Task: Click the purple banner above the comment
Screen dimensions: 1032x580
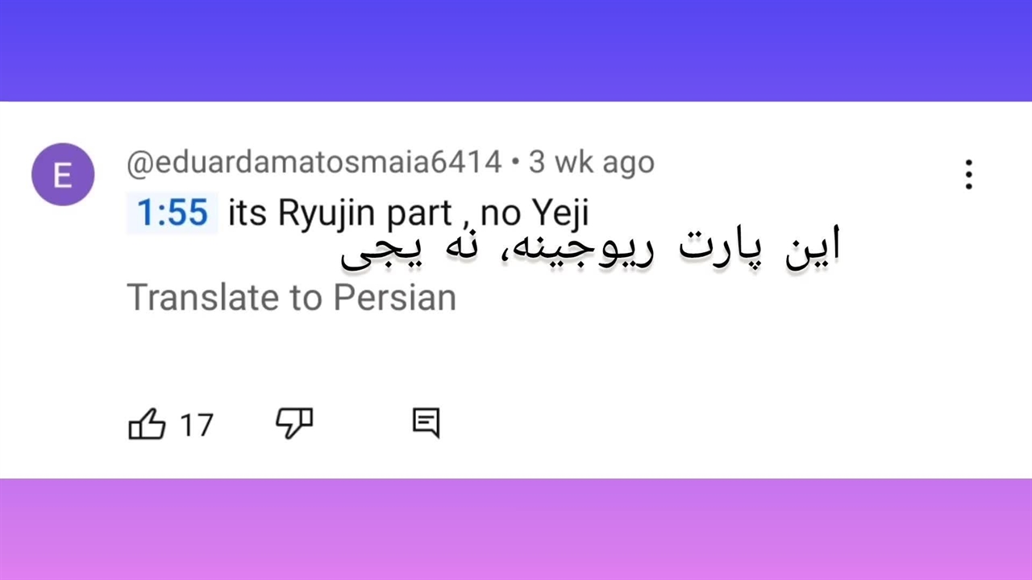Action: click(x=516, y=50)
